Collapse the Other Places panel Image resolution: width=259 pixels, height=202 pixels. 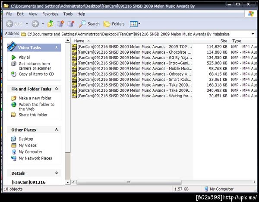[57, 130]
